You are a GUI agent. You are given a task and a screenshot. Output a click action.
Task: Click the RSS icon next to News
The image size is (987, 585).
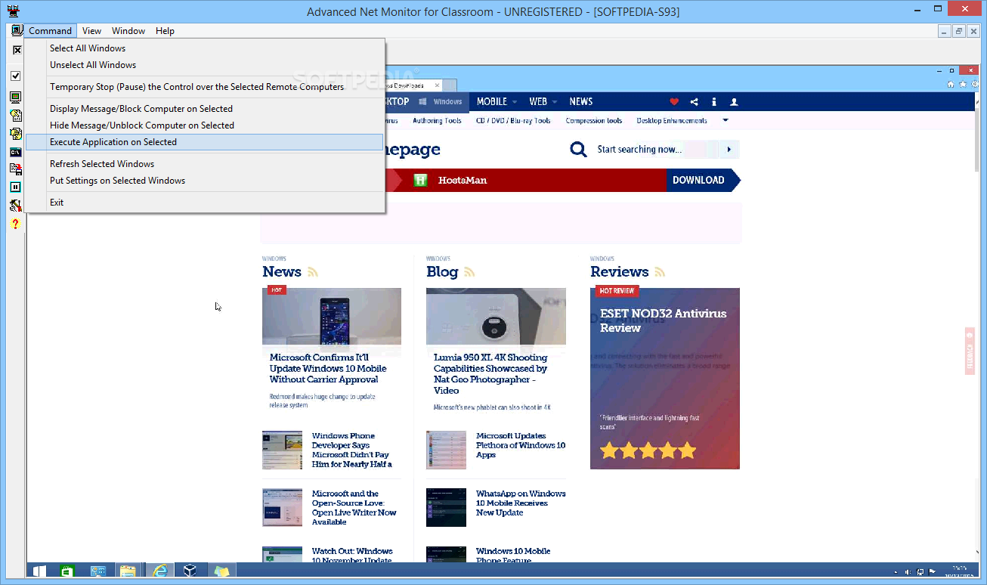[x=313, y=272]
